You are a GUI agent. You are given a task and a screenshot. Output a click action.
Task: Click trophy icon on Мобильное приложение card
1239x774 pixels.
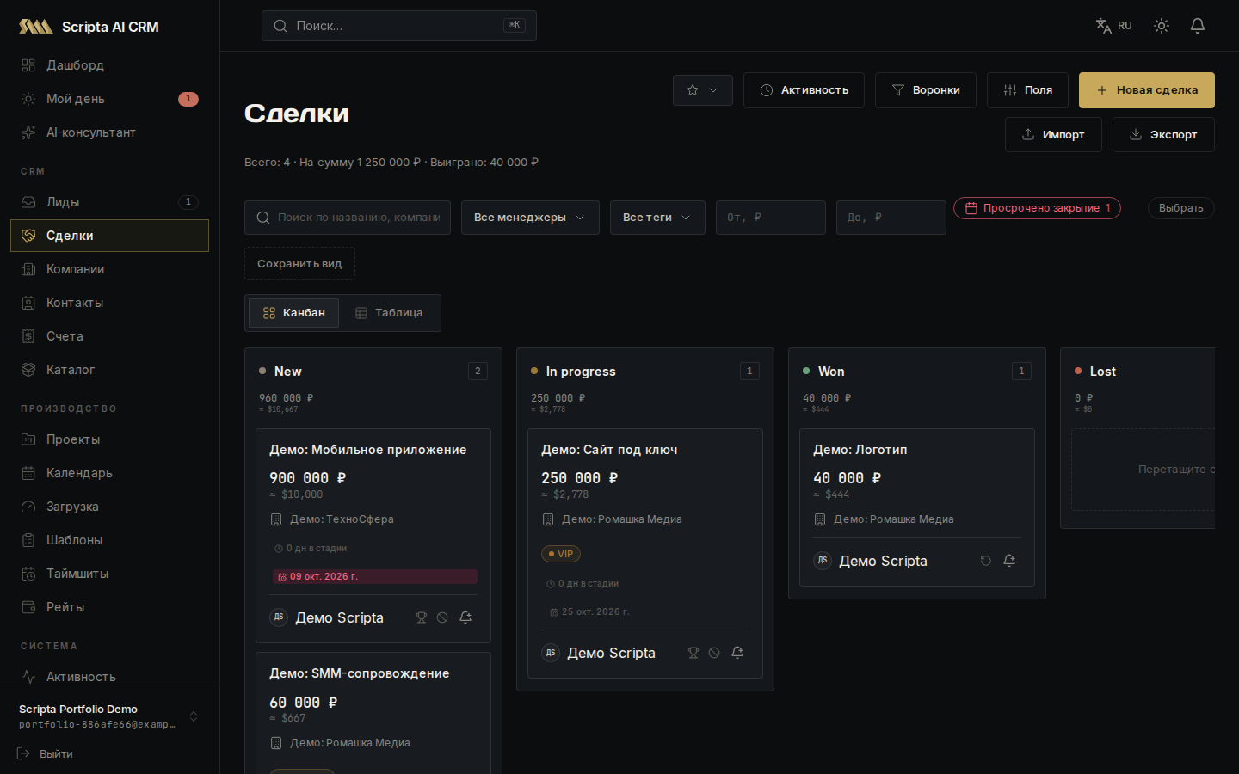422,617
